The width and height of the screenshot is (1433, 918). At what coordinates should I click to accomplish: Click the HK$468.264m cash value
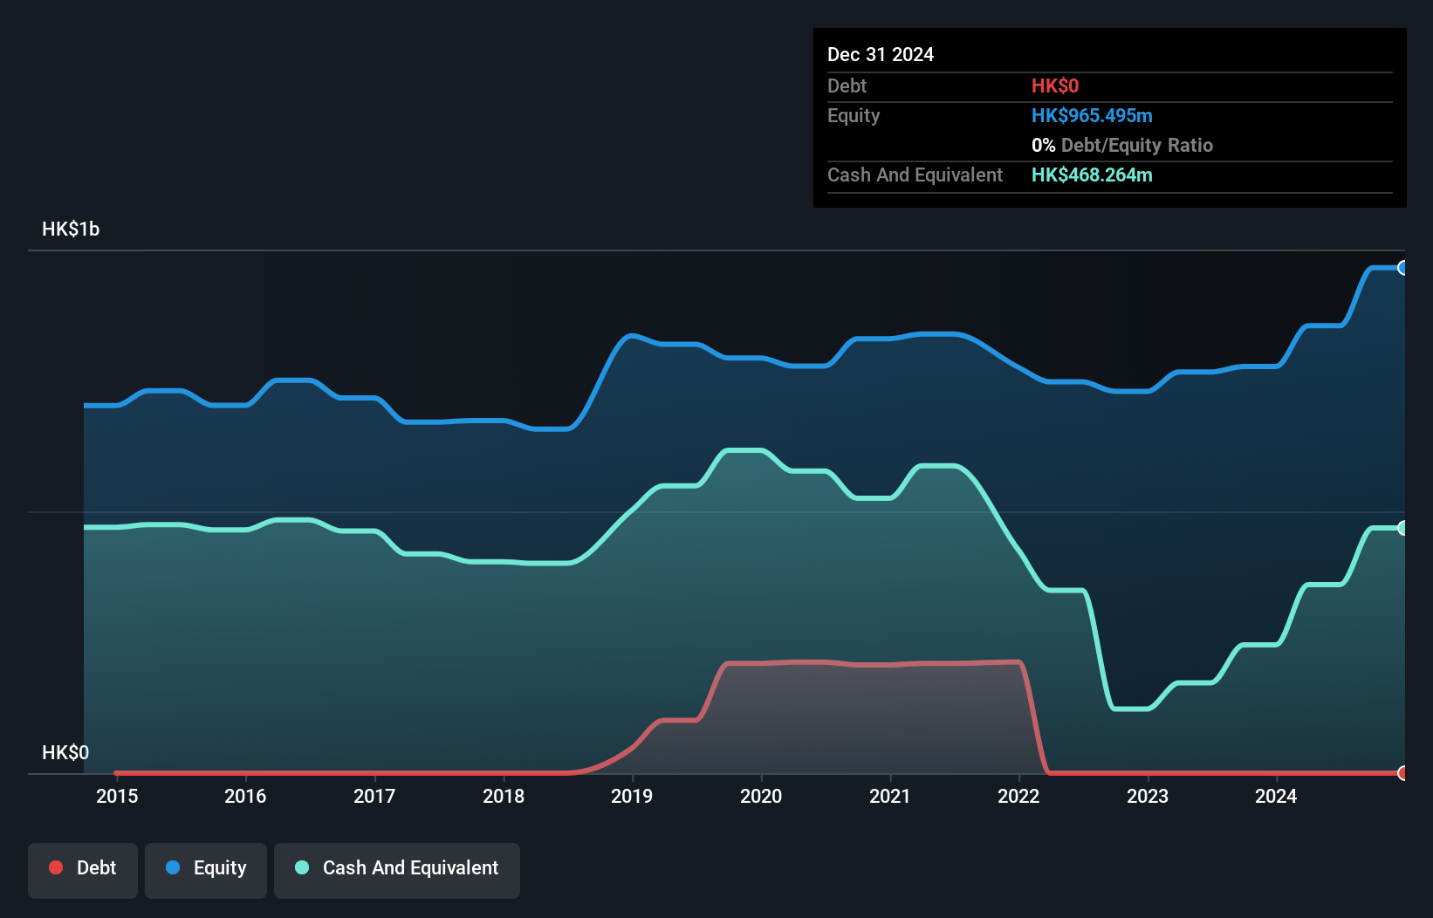1092,175
